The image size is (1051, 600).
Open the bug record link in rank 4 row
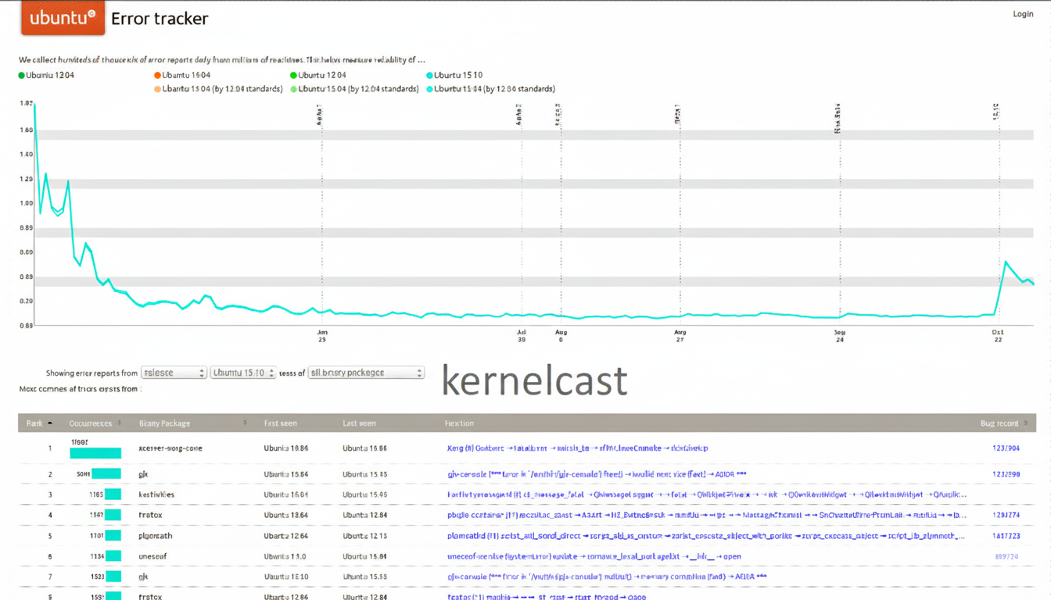pyautogui.click(x=1006, y=516)
